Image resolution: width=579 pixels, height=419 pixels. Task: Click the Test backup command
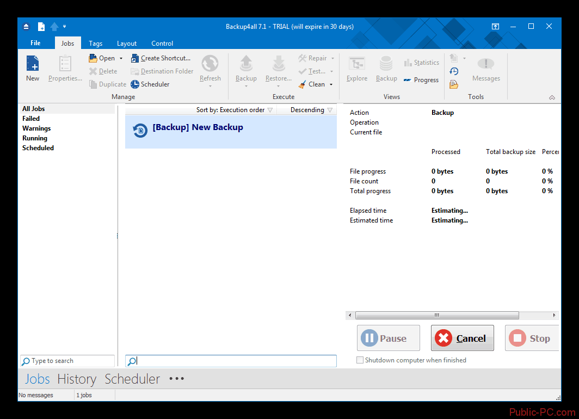(312, 71)
